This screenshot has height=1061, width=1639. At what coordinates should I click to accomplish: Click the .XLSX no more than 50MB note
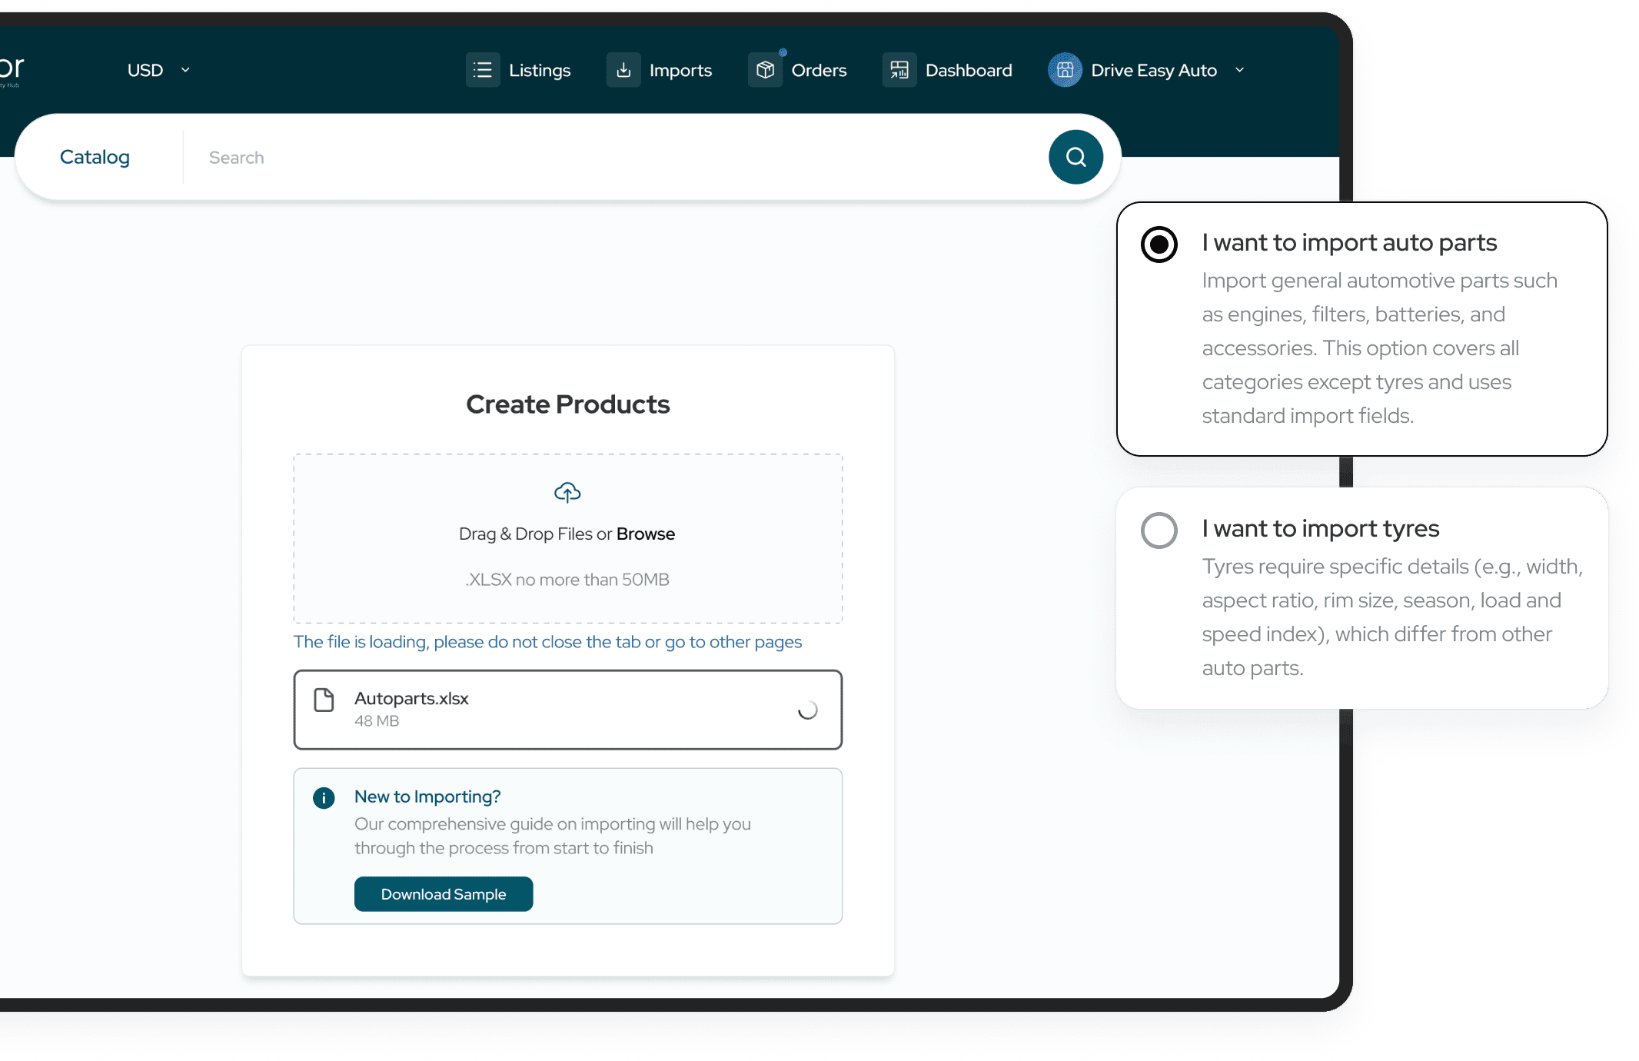567,580
